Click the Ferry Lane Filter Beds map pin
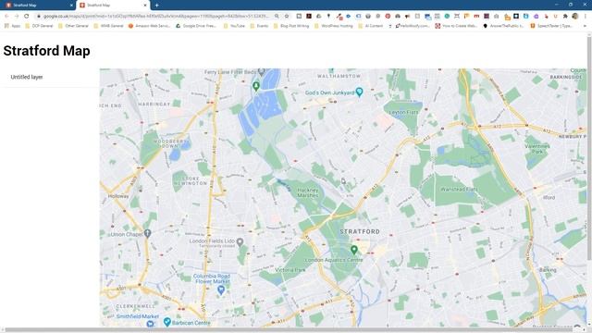592x333 pixels. pos(261,72)
